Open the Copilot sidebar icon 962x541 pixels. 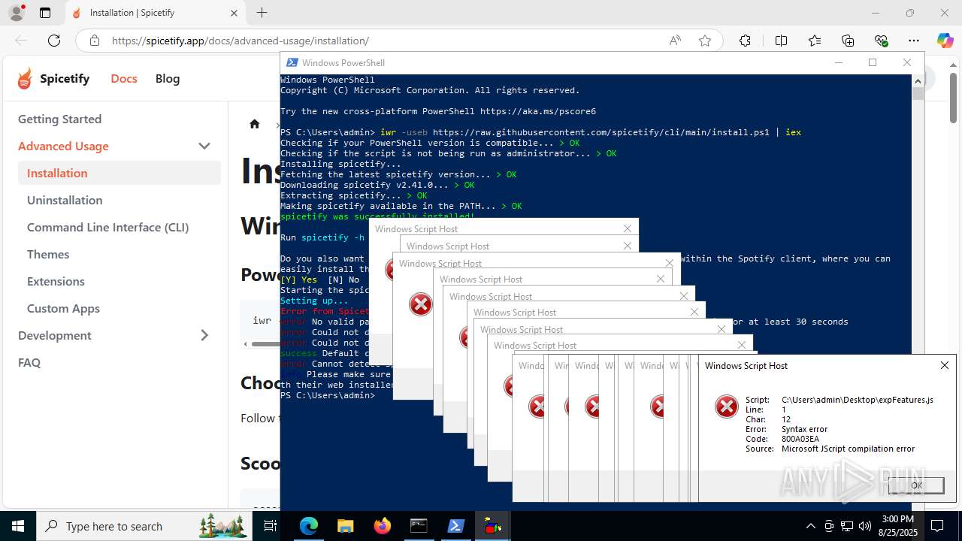click(x=945, y=41)
